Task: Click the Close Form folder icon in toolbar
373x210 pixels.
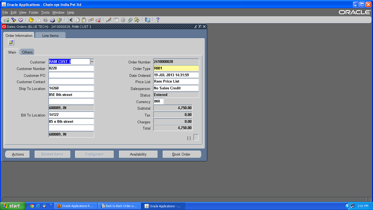Action: (60, 20)
